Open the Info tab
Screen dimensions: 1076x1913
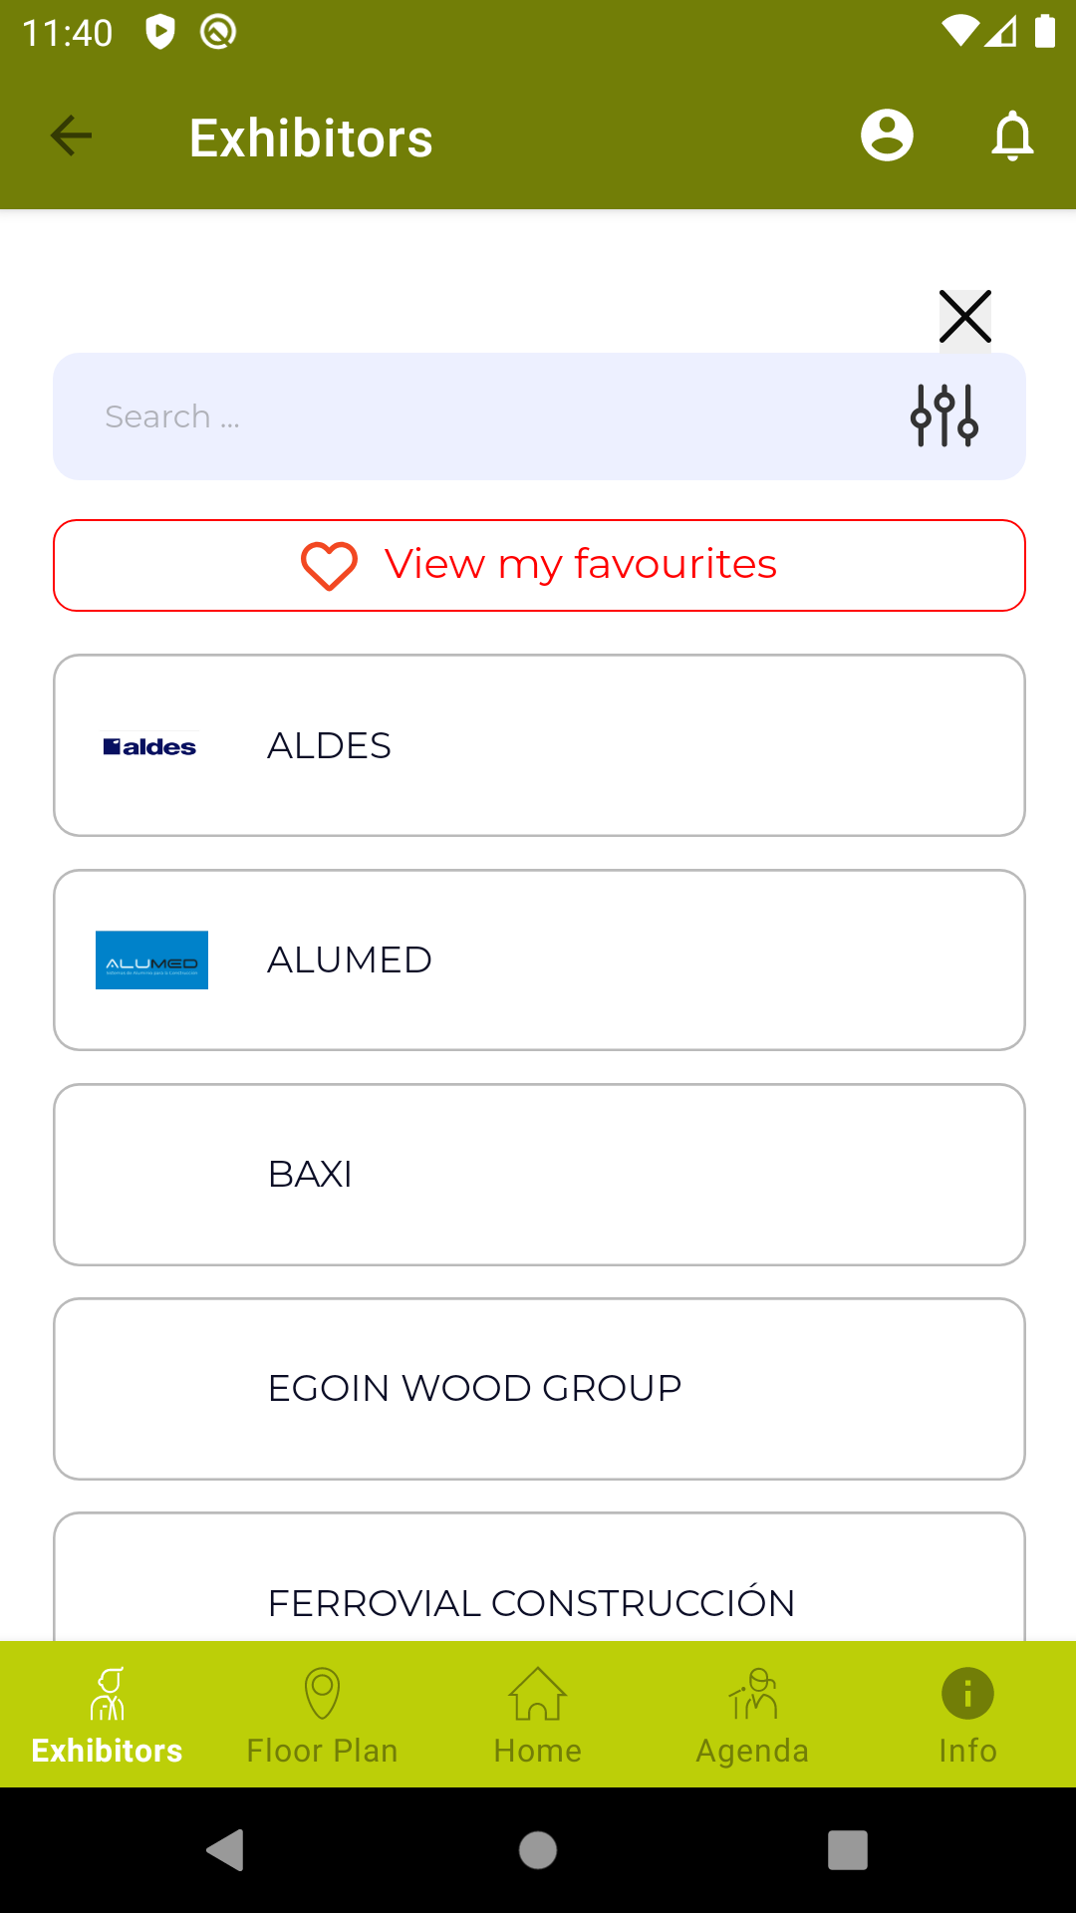(x=967, y=1715)
